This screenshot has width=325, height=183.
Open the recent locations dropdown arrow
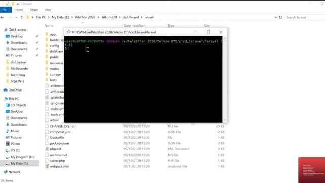(16, 17)
